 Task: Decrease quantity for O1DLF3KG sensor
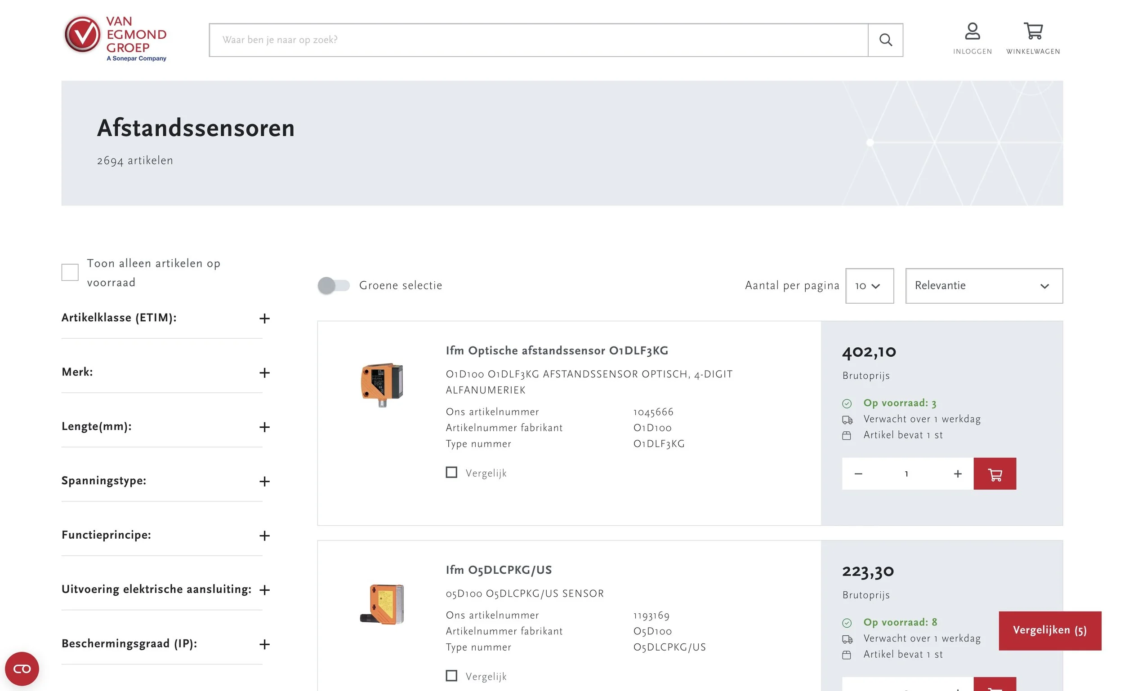858,474
